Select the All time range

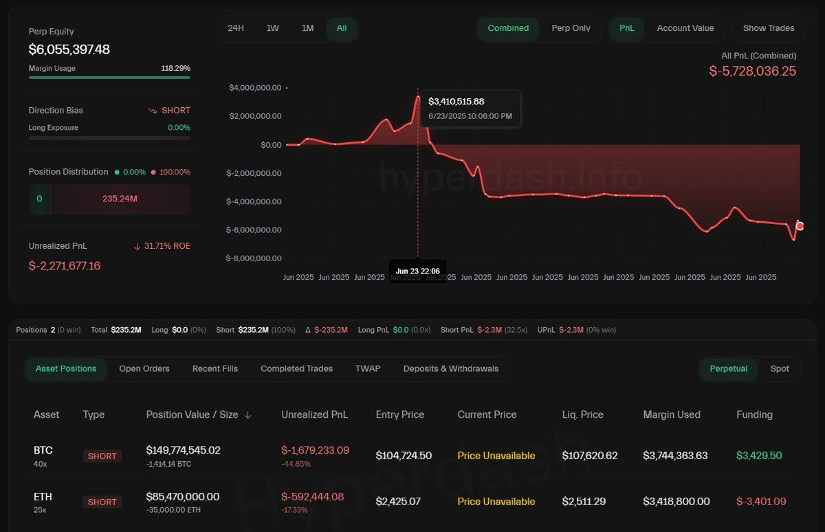tap(342, 28)
